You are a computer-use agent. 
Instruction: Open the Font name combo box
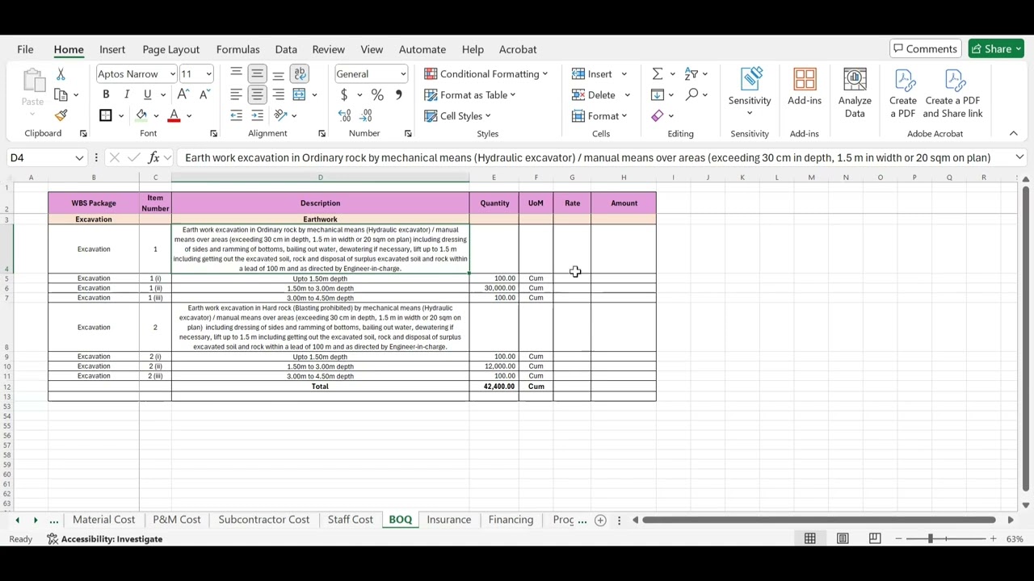[x=136, y=73]
